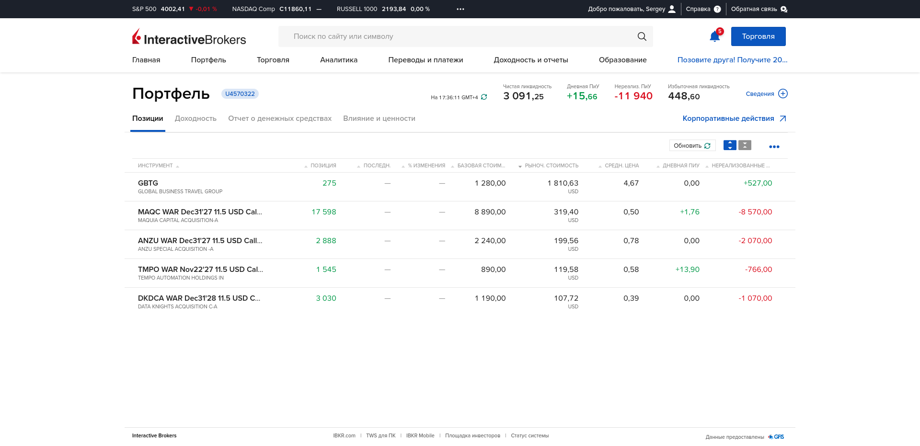Click the Чистая ликвидность value 3 091,25
Screen dimensions: 920x446
(x=524, y=96)
